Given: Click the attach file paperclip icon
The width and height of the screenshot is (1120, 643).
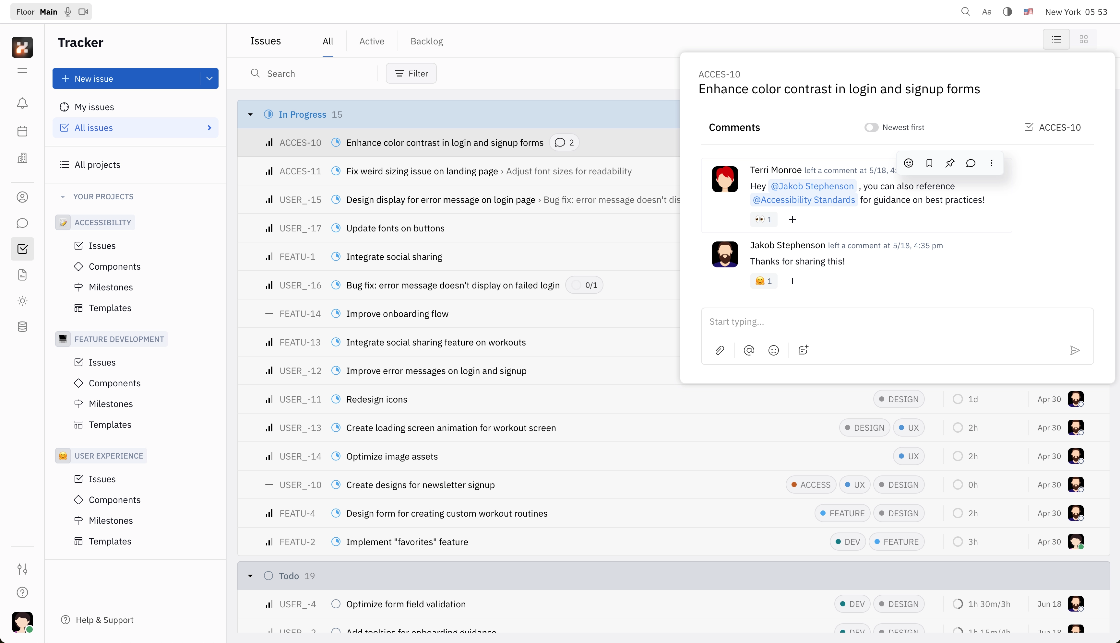Looking at the screenshot, I should click(720, 350).
